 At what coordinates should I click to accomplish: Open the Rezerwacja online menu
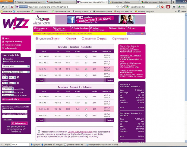tap(43, 29)
